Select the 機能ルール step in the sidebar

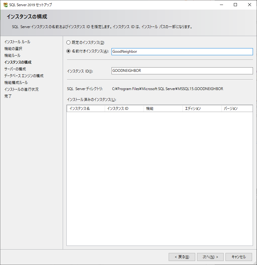12,56
